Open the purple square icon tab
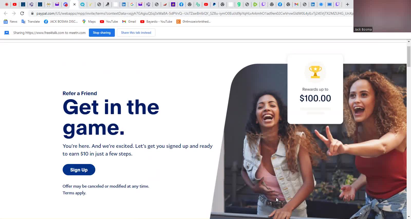 tap(173, 4)
